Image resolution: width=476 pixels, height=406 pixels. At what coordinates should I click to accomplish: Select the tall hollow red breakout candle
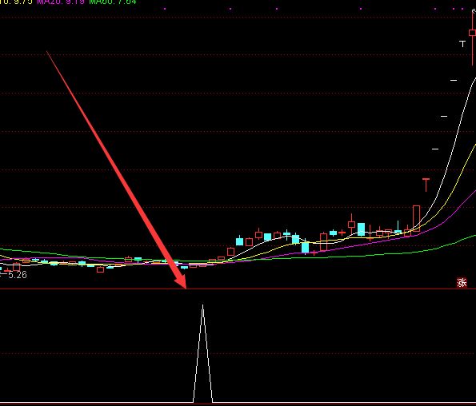(417, 219)
